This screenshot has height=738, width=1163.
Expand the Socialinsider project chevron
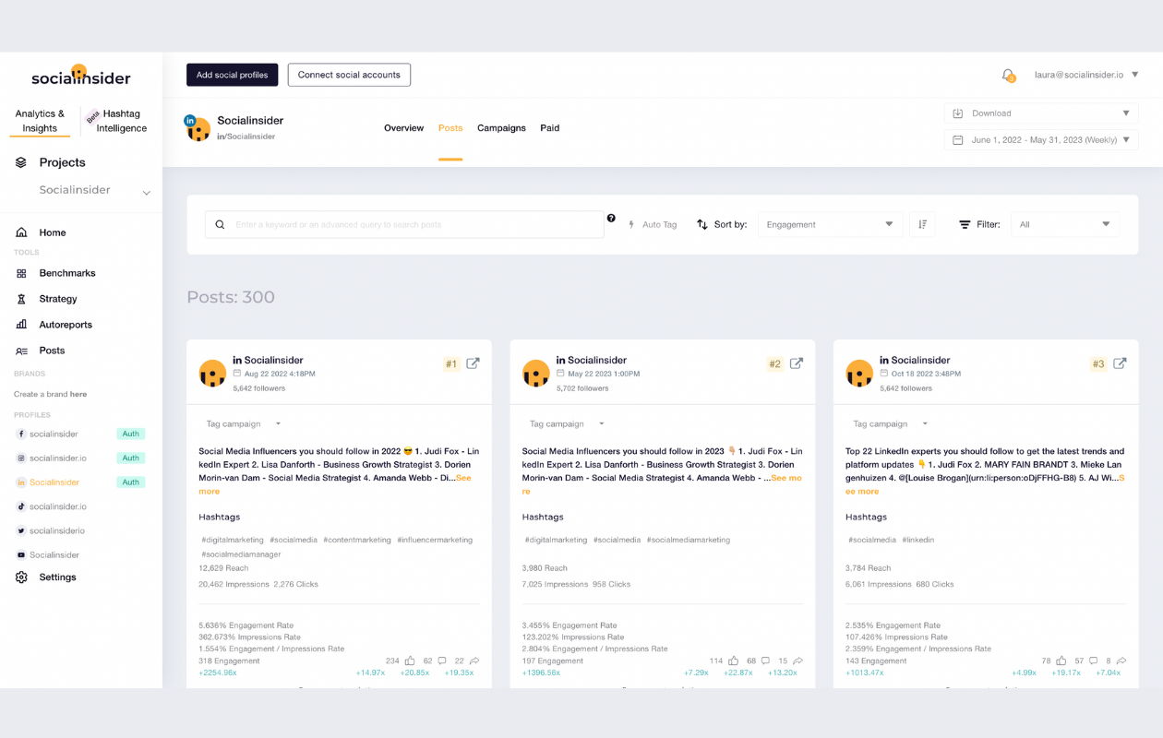click(x=146, y=193)
